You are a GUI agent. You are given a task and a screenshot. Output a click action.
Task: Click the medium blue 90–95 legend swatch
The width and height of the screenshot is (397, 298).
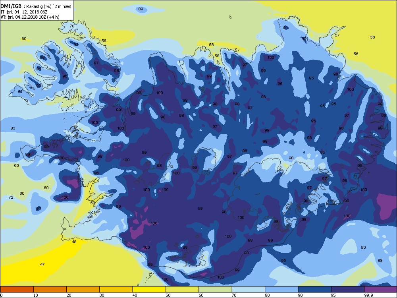(x=315, y=289)
